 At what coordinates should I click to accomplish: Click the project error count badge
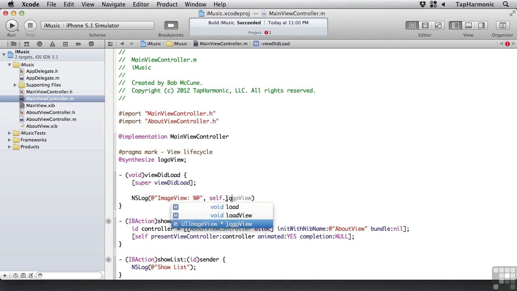point(268,32)
